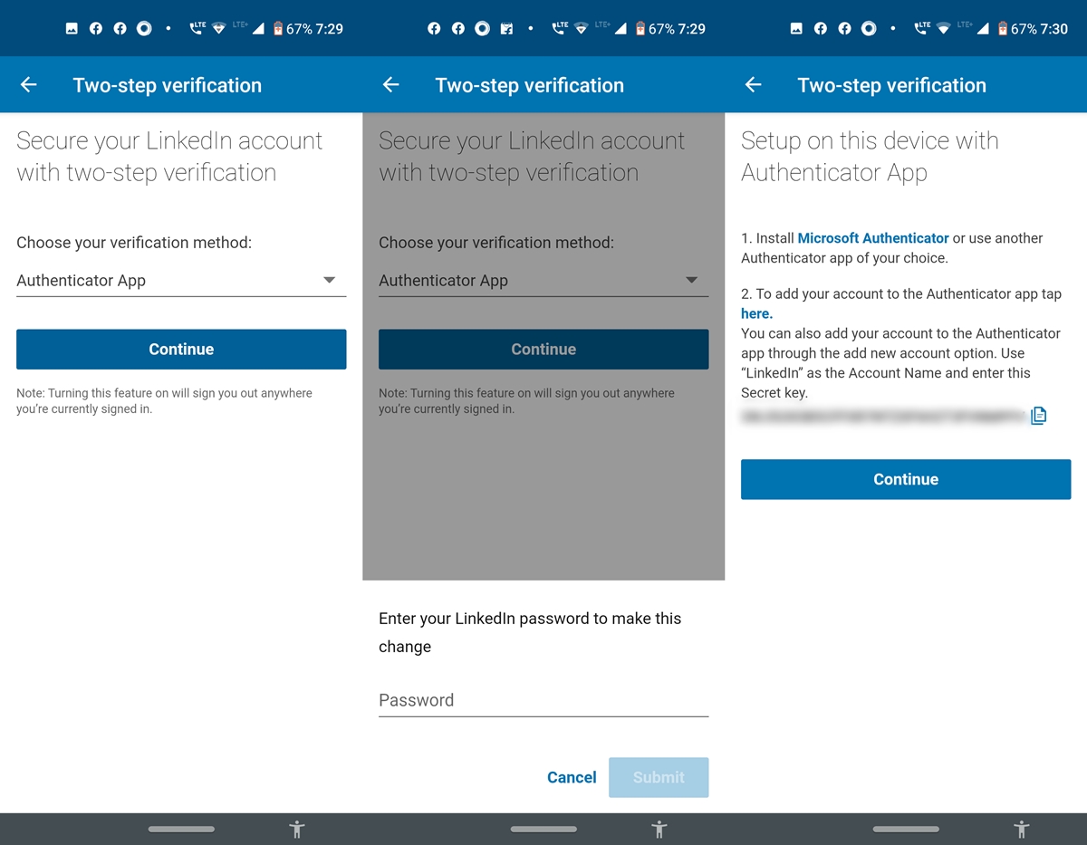Tap the navigation pill on the left screen
This screenshot has height=845, width=1087.
181,829
